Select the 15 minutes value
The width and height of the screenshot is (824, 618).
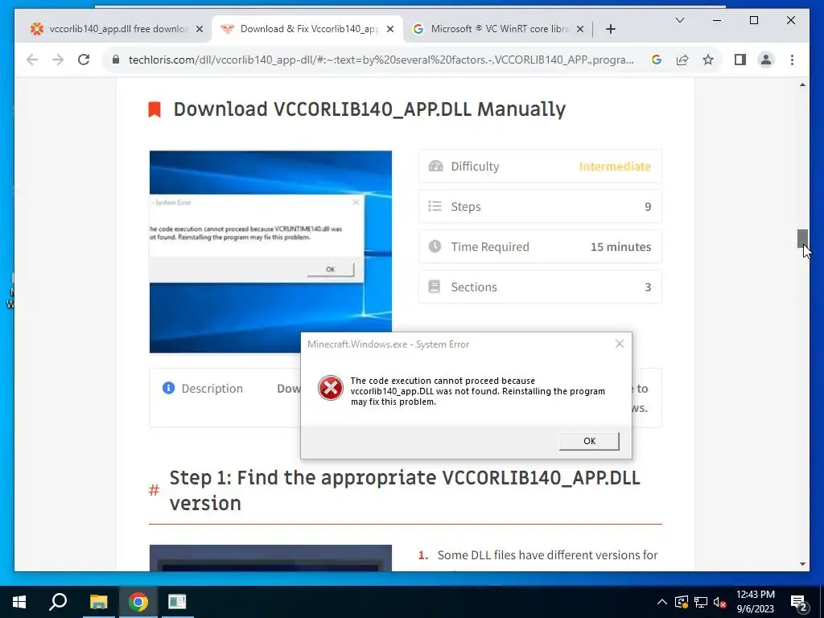[x=620, y=246]
